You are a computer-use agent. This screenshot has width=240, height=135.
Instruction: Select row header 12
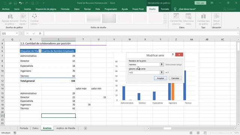pos(2,81)
